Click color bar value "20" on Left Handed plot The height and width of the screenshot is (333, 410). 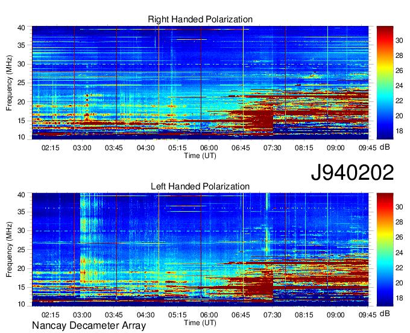(x=399, y=283)
